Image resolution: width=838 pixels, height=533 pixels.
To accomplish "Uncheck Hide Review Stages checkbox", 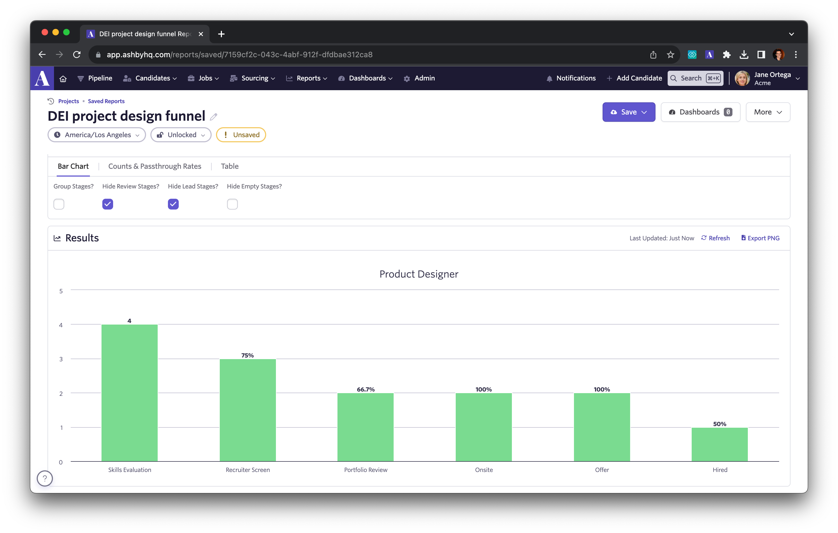I will click(x=107, y=204).
